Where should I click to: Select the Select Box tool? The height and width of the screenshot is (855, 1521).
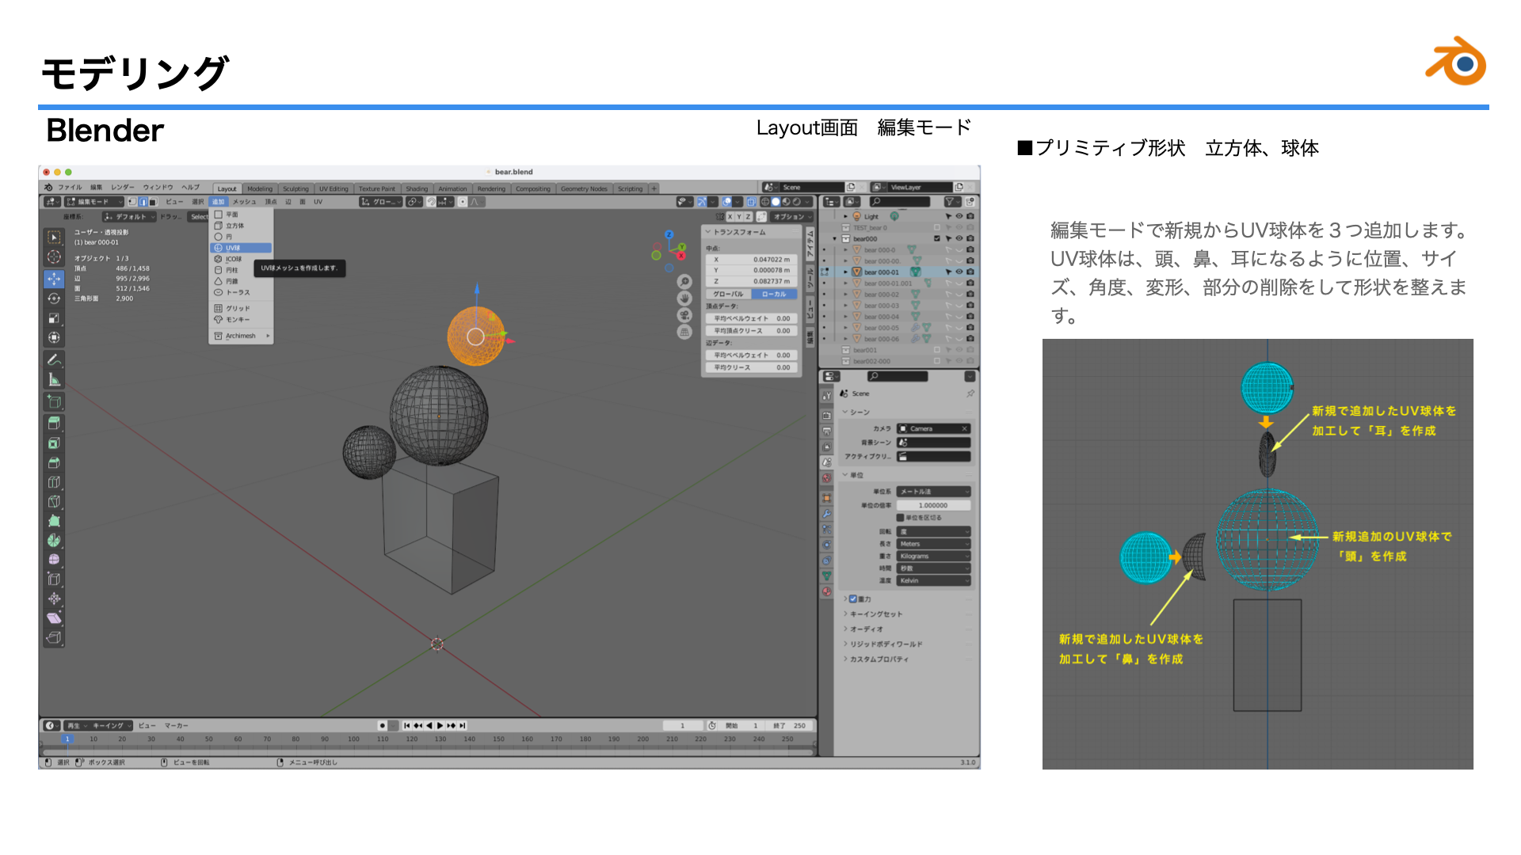coord(54,237)
